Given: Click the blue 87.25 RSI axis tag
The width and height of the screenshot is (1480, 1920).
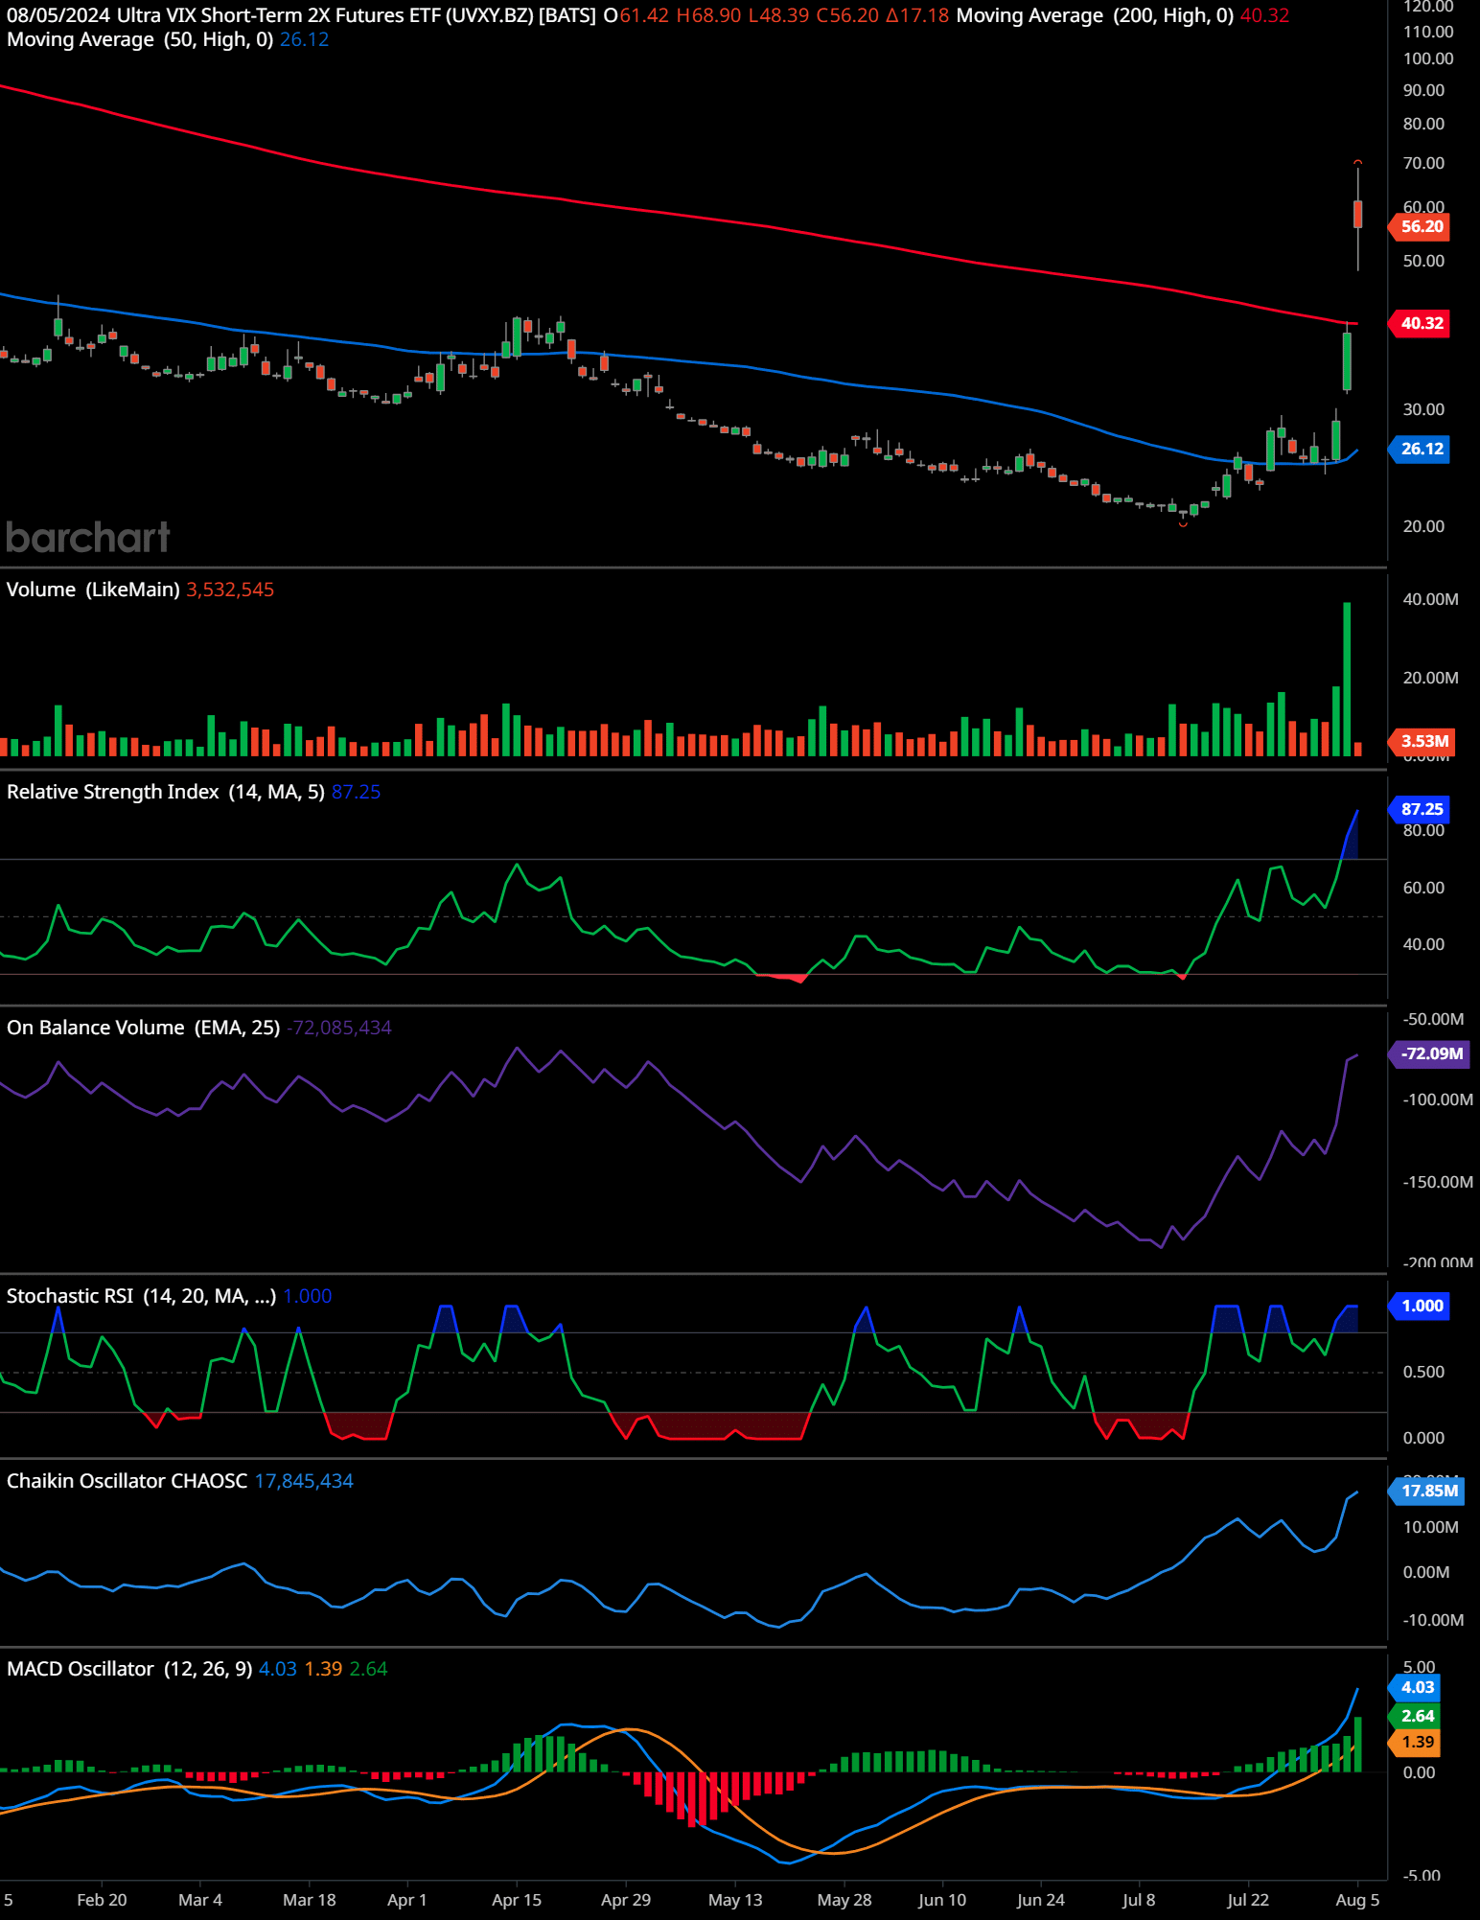Looking at the screenshot, I should click(1420, 810).
